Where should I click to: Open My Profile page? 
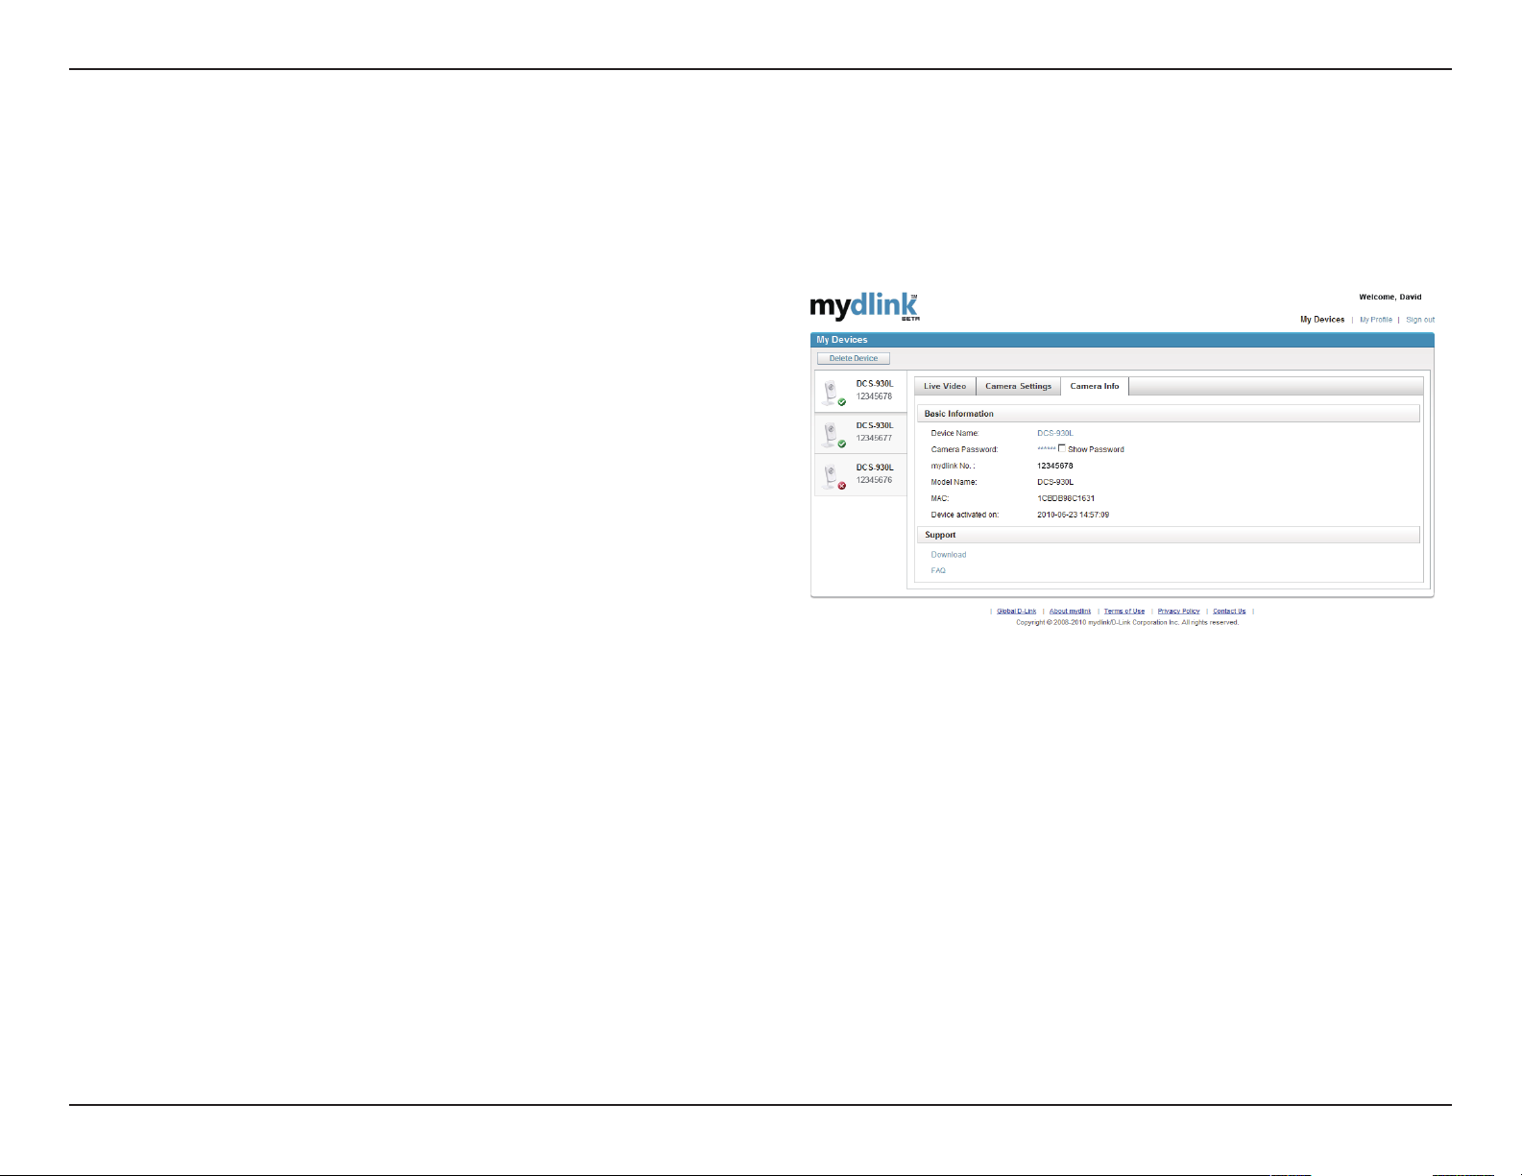pos(1376,320)
